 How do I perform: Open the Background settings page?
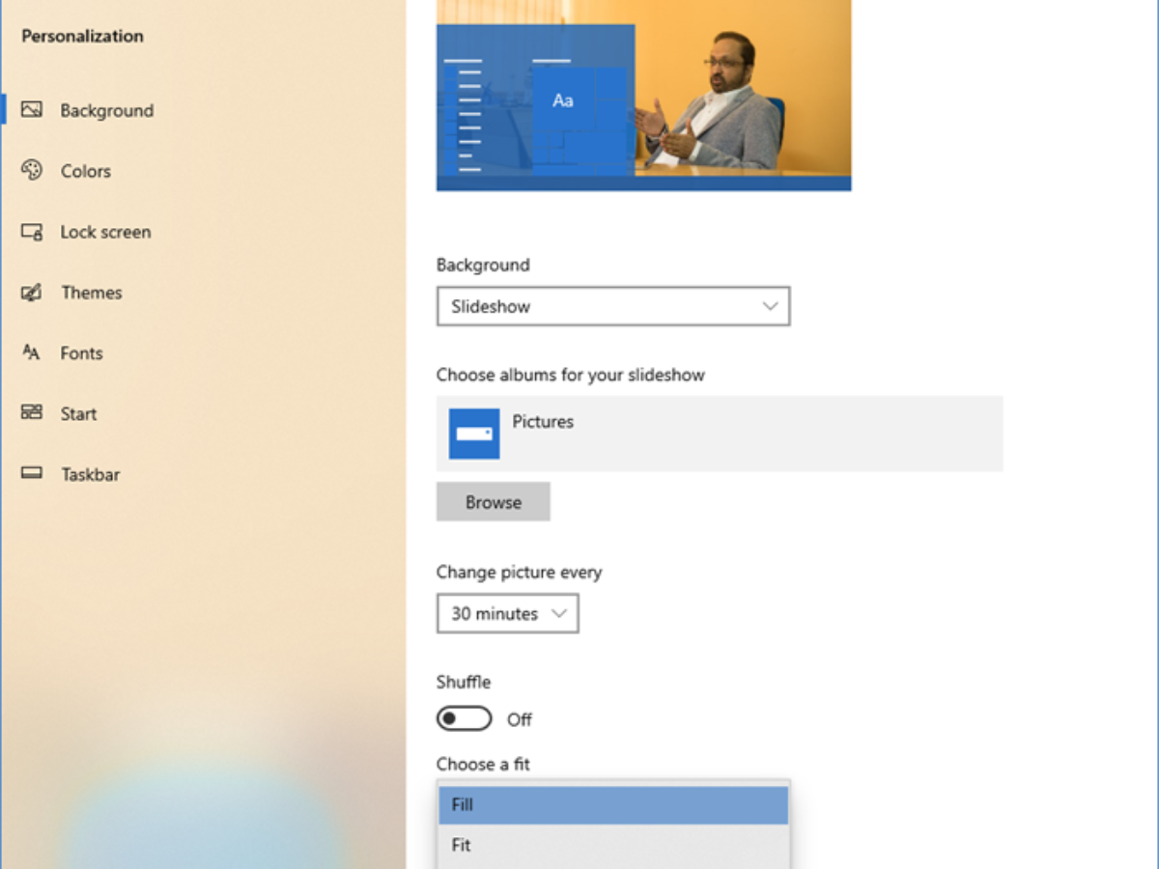[106, 110]
